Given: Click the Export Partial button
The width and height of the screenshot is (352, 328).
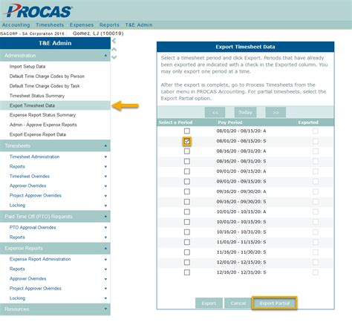Looking at the screenshot, I should click(x=274, y=303).
